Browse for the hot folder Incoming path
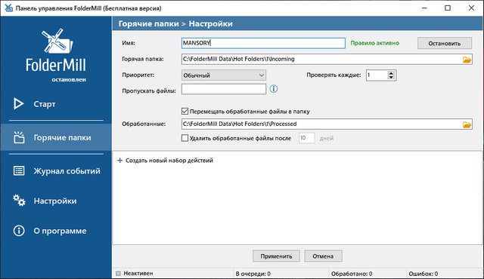This screenshot has height=279, width=484. click(467, 60)
